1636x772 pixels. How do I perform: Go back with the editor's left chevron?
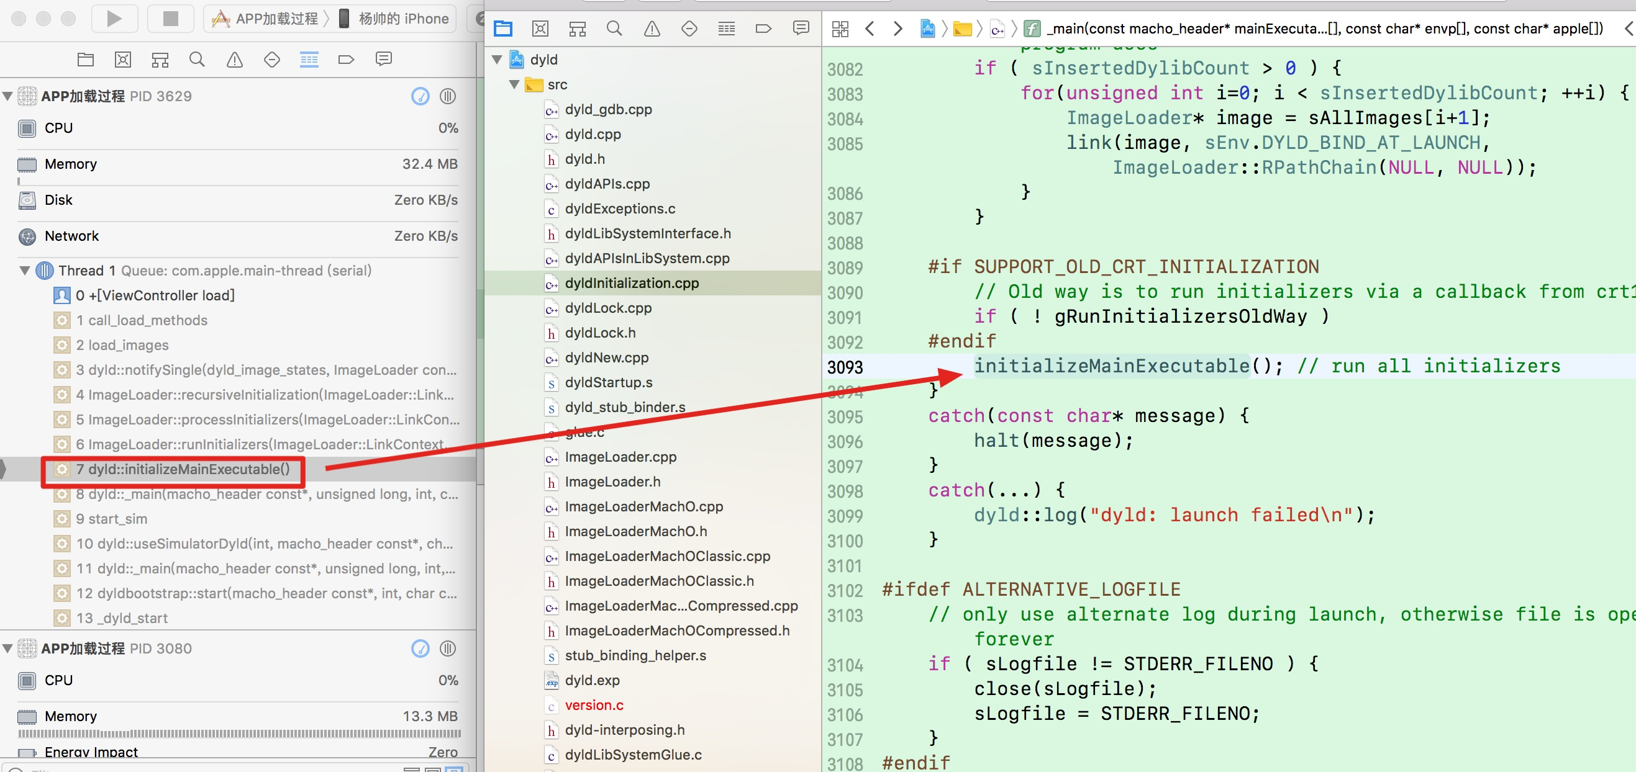point(870,29)
